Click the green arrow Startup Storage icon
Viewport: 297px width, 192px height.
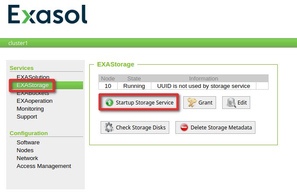point(109,103)
